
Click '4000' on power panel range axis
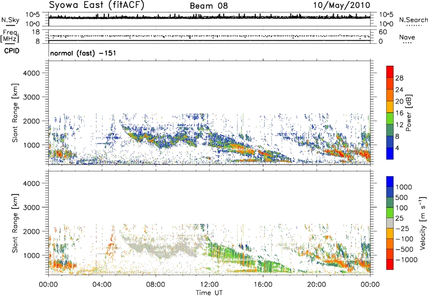[31, 73]
